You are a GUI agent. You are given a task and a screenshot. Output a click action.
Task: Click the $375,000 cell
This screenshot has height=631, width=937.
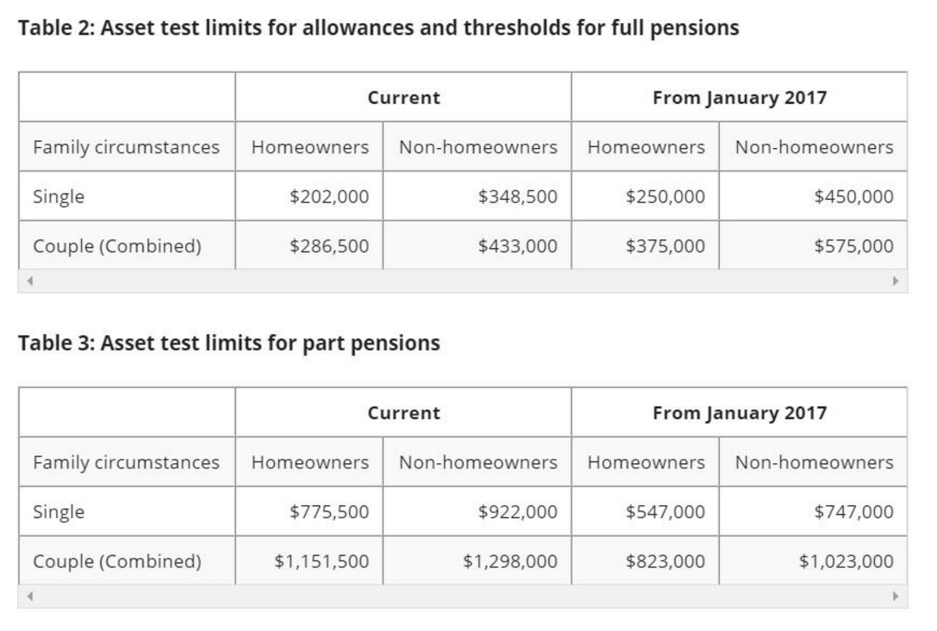(x=665, y=246)
